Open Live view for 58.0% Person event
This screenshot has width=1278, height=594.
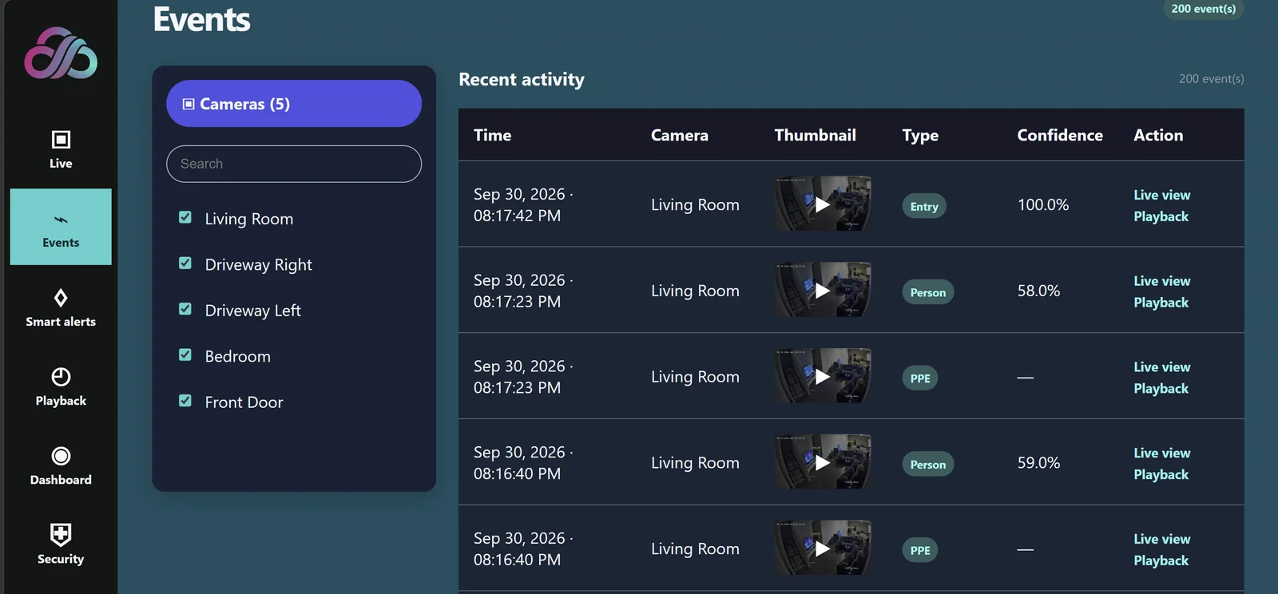pos(1162,281)
